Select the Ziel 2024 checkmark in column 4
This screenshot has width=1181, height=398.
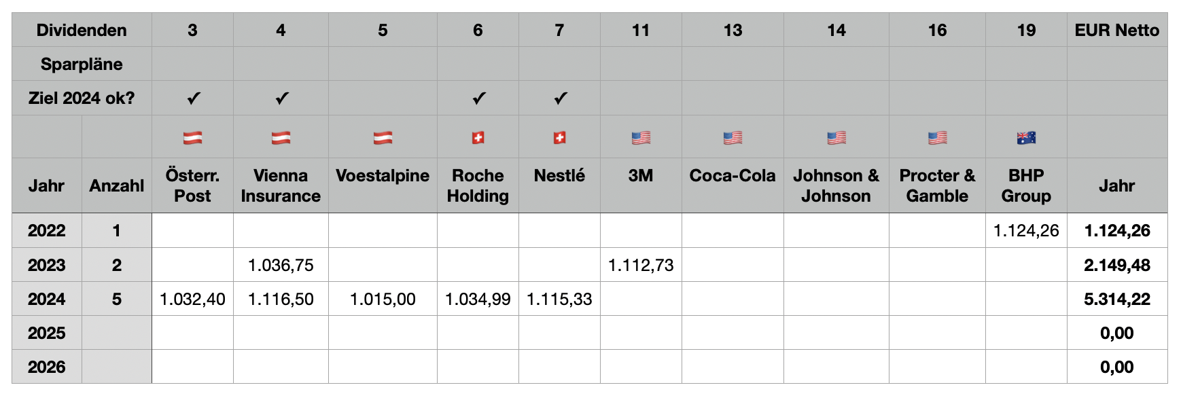(281, 98)
